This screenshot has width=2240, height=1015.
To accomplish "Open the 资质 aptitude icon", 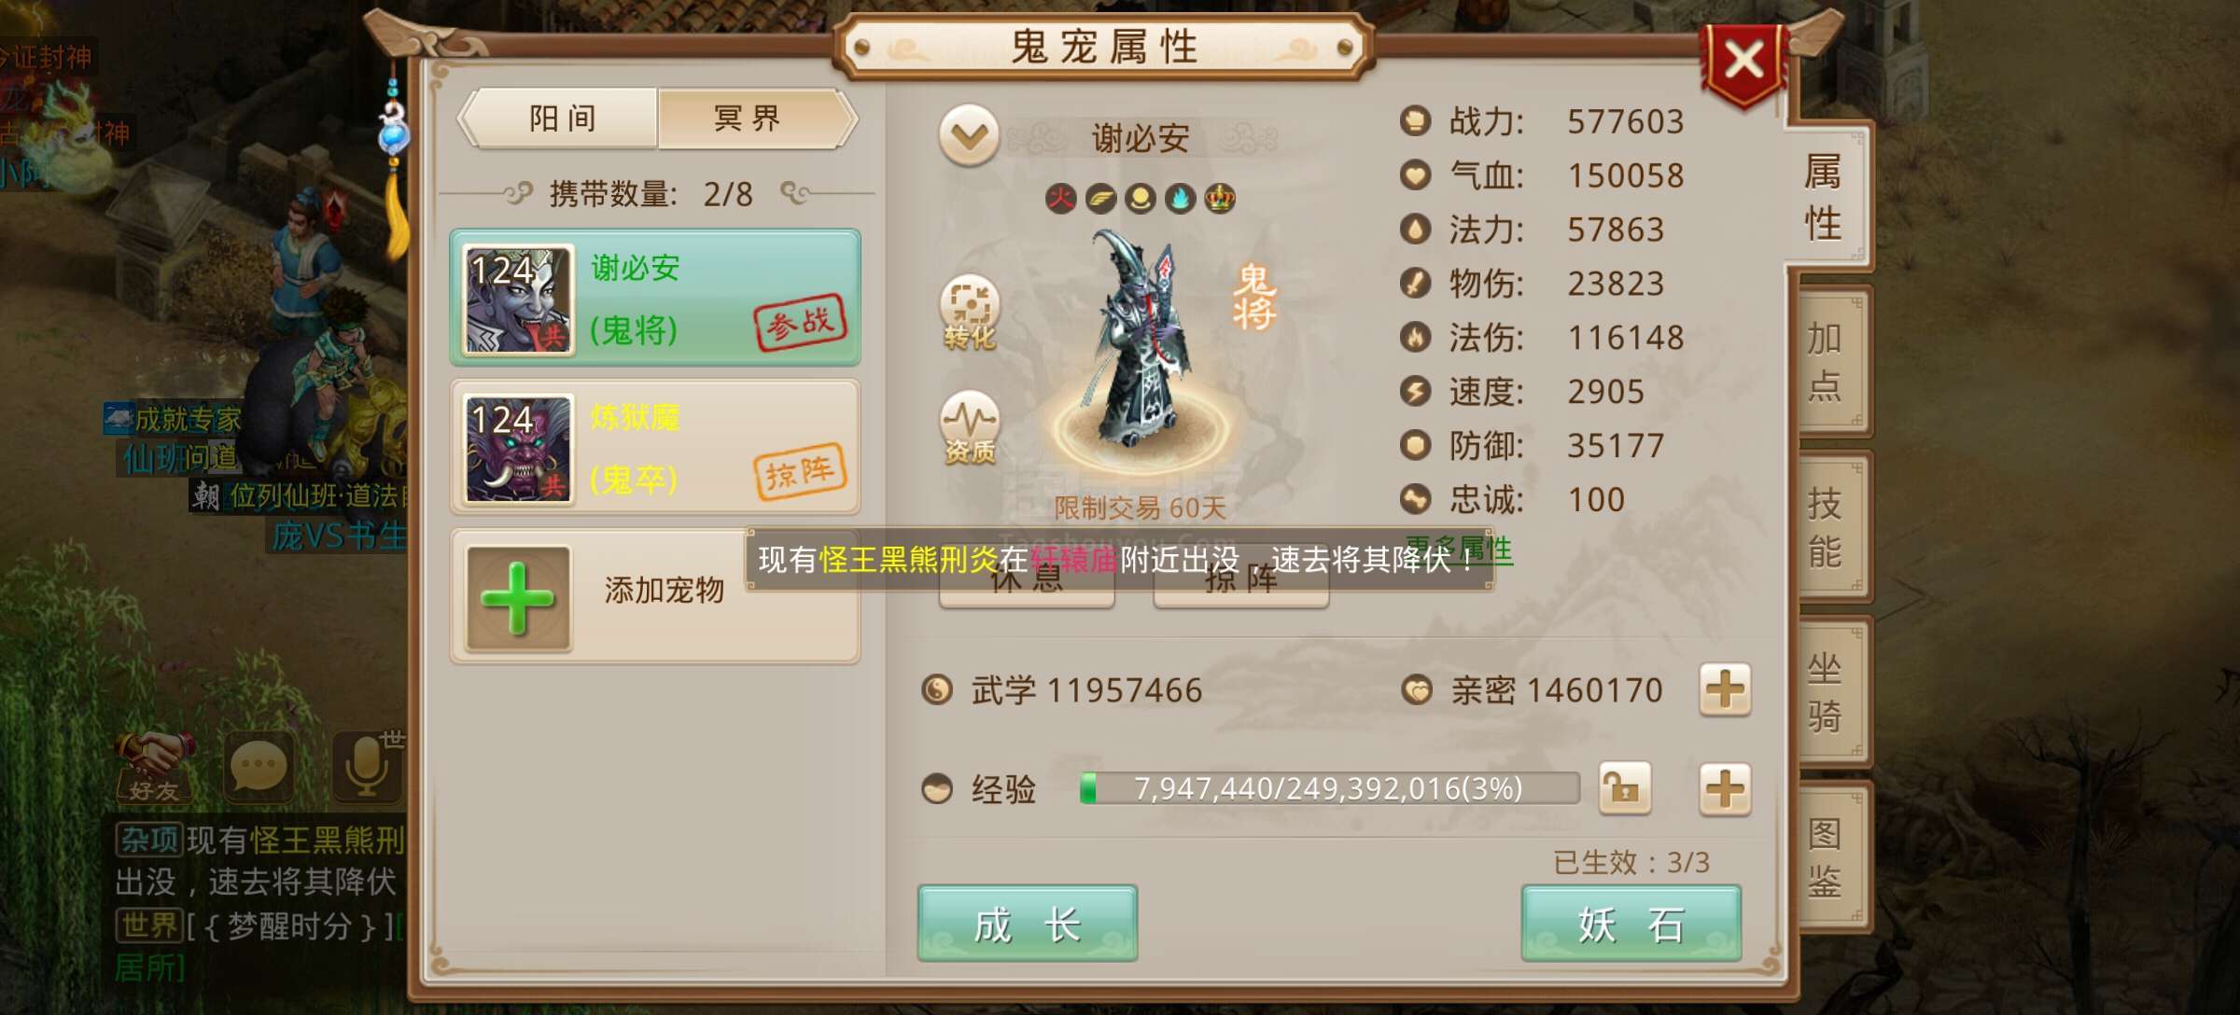I will 970,428.
